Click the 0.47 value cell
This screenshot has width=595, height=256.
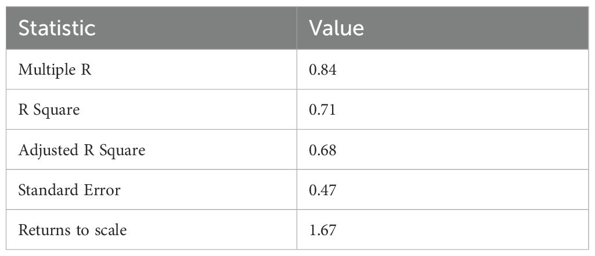tap(323, 190)
